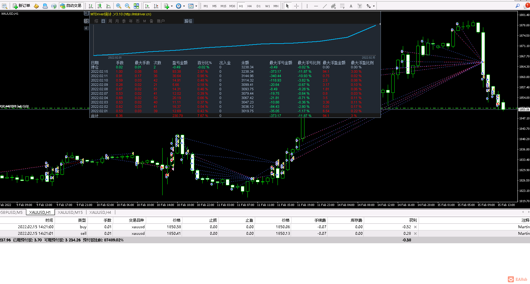Select the trendline drawing tool
This screenshot has width=530, height=284.
[325, 6]
